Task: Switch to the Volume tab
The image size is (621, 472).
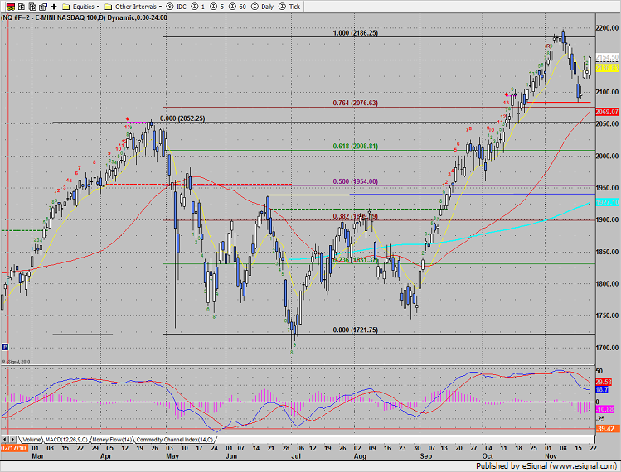Action: pyautogui.click(x=32, y=440)
